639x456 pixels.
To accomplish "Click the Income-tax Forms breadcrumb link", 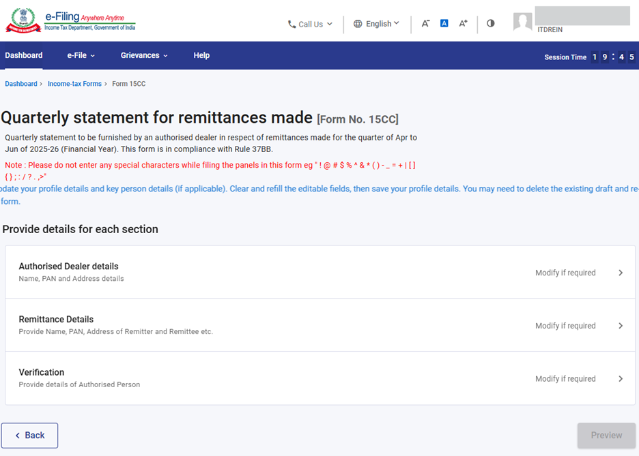I will coord(74,84).
